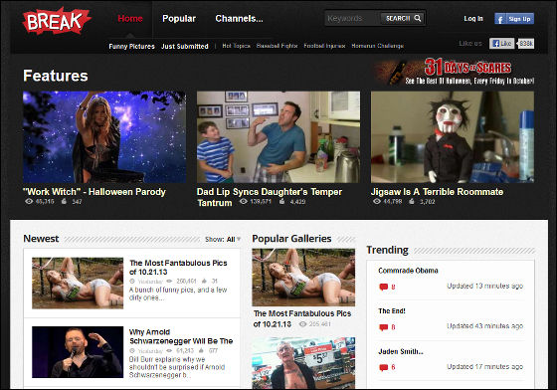Click 838k Facebook like count
The image size is (557, 390).
pyautogui.click(x=526, y=44)
